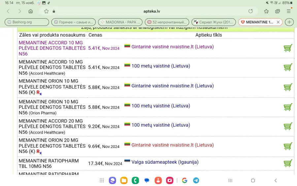The height and width of the screenshot is (186, 297).
Task: Open the red camera app in dock
Action: [170, 180]
